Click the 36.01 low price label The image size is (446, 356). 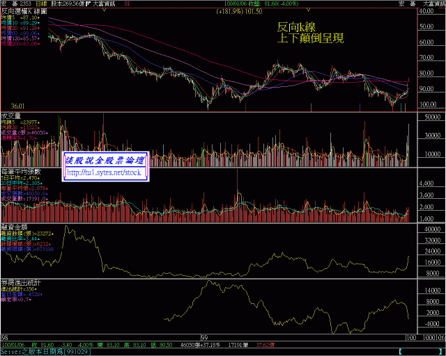[17, 106]
